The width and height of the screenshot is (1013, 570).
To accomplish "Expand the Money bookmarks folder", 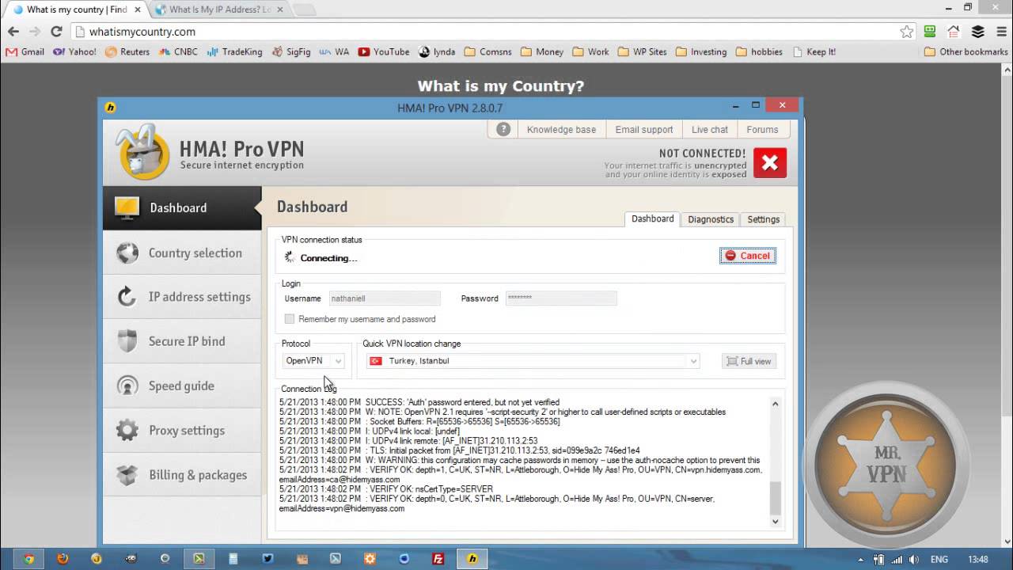I will (x=542, y=51).
